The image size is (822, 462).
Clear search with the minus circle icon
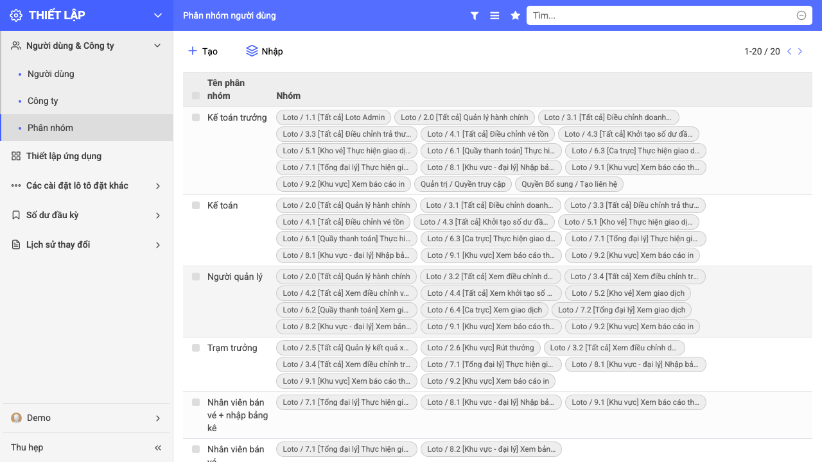801,15
